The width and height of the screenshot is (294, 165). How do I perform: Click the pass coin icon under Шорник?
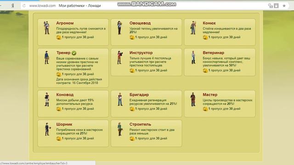tap(59, 138)
